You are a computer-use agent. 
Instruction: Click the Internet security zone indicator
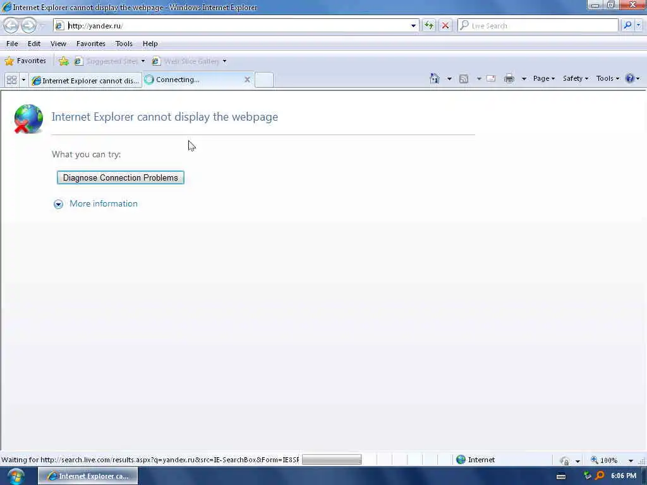(475, 460)
